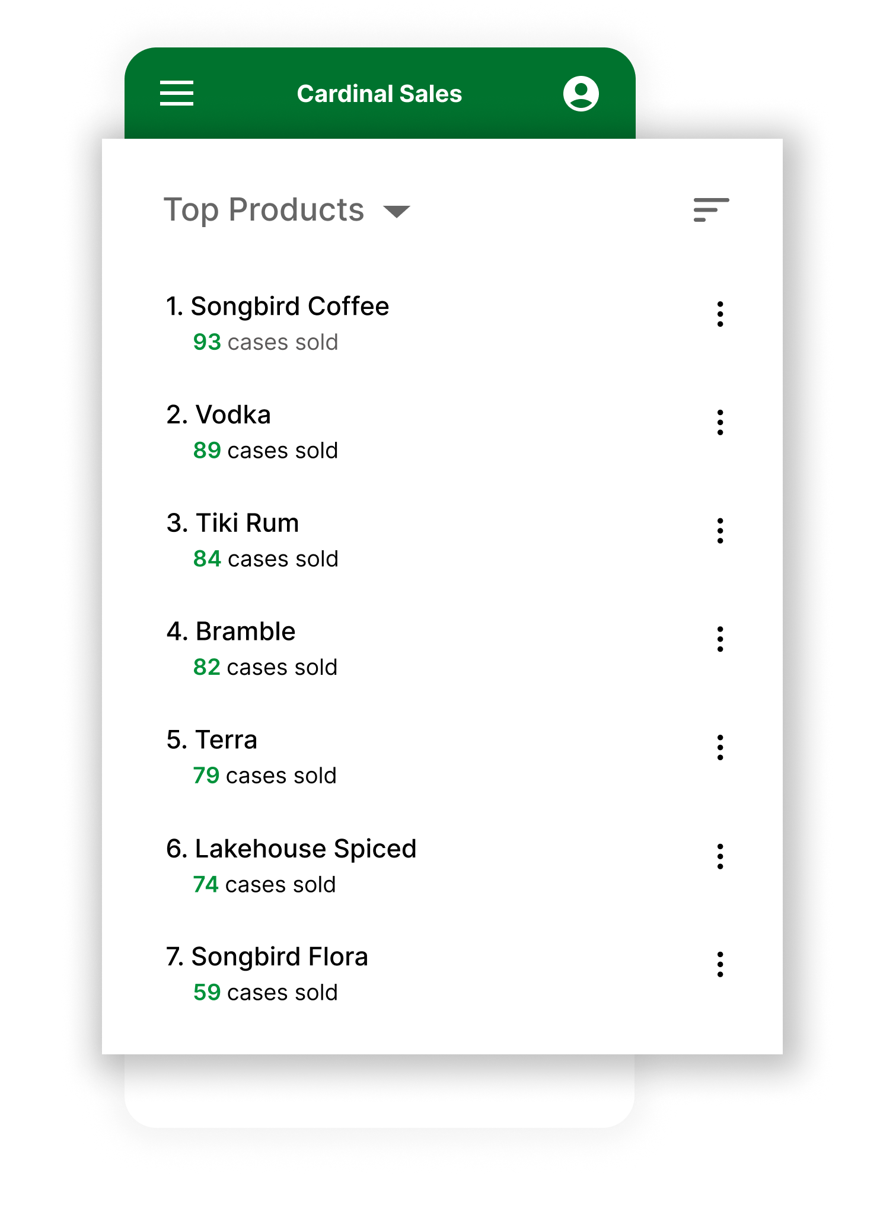Open more options for Terra
This screenshot has width=880, height=1218.
tap(720, 748)
